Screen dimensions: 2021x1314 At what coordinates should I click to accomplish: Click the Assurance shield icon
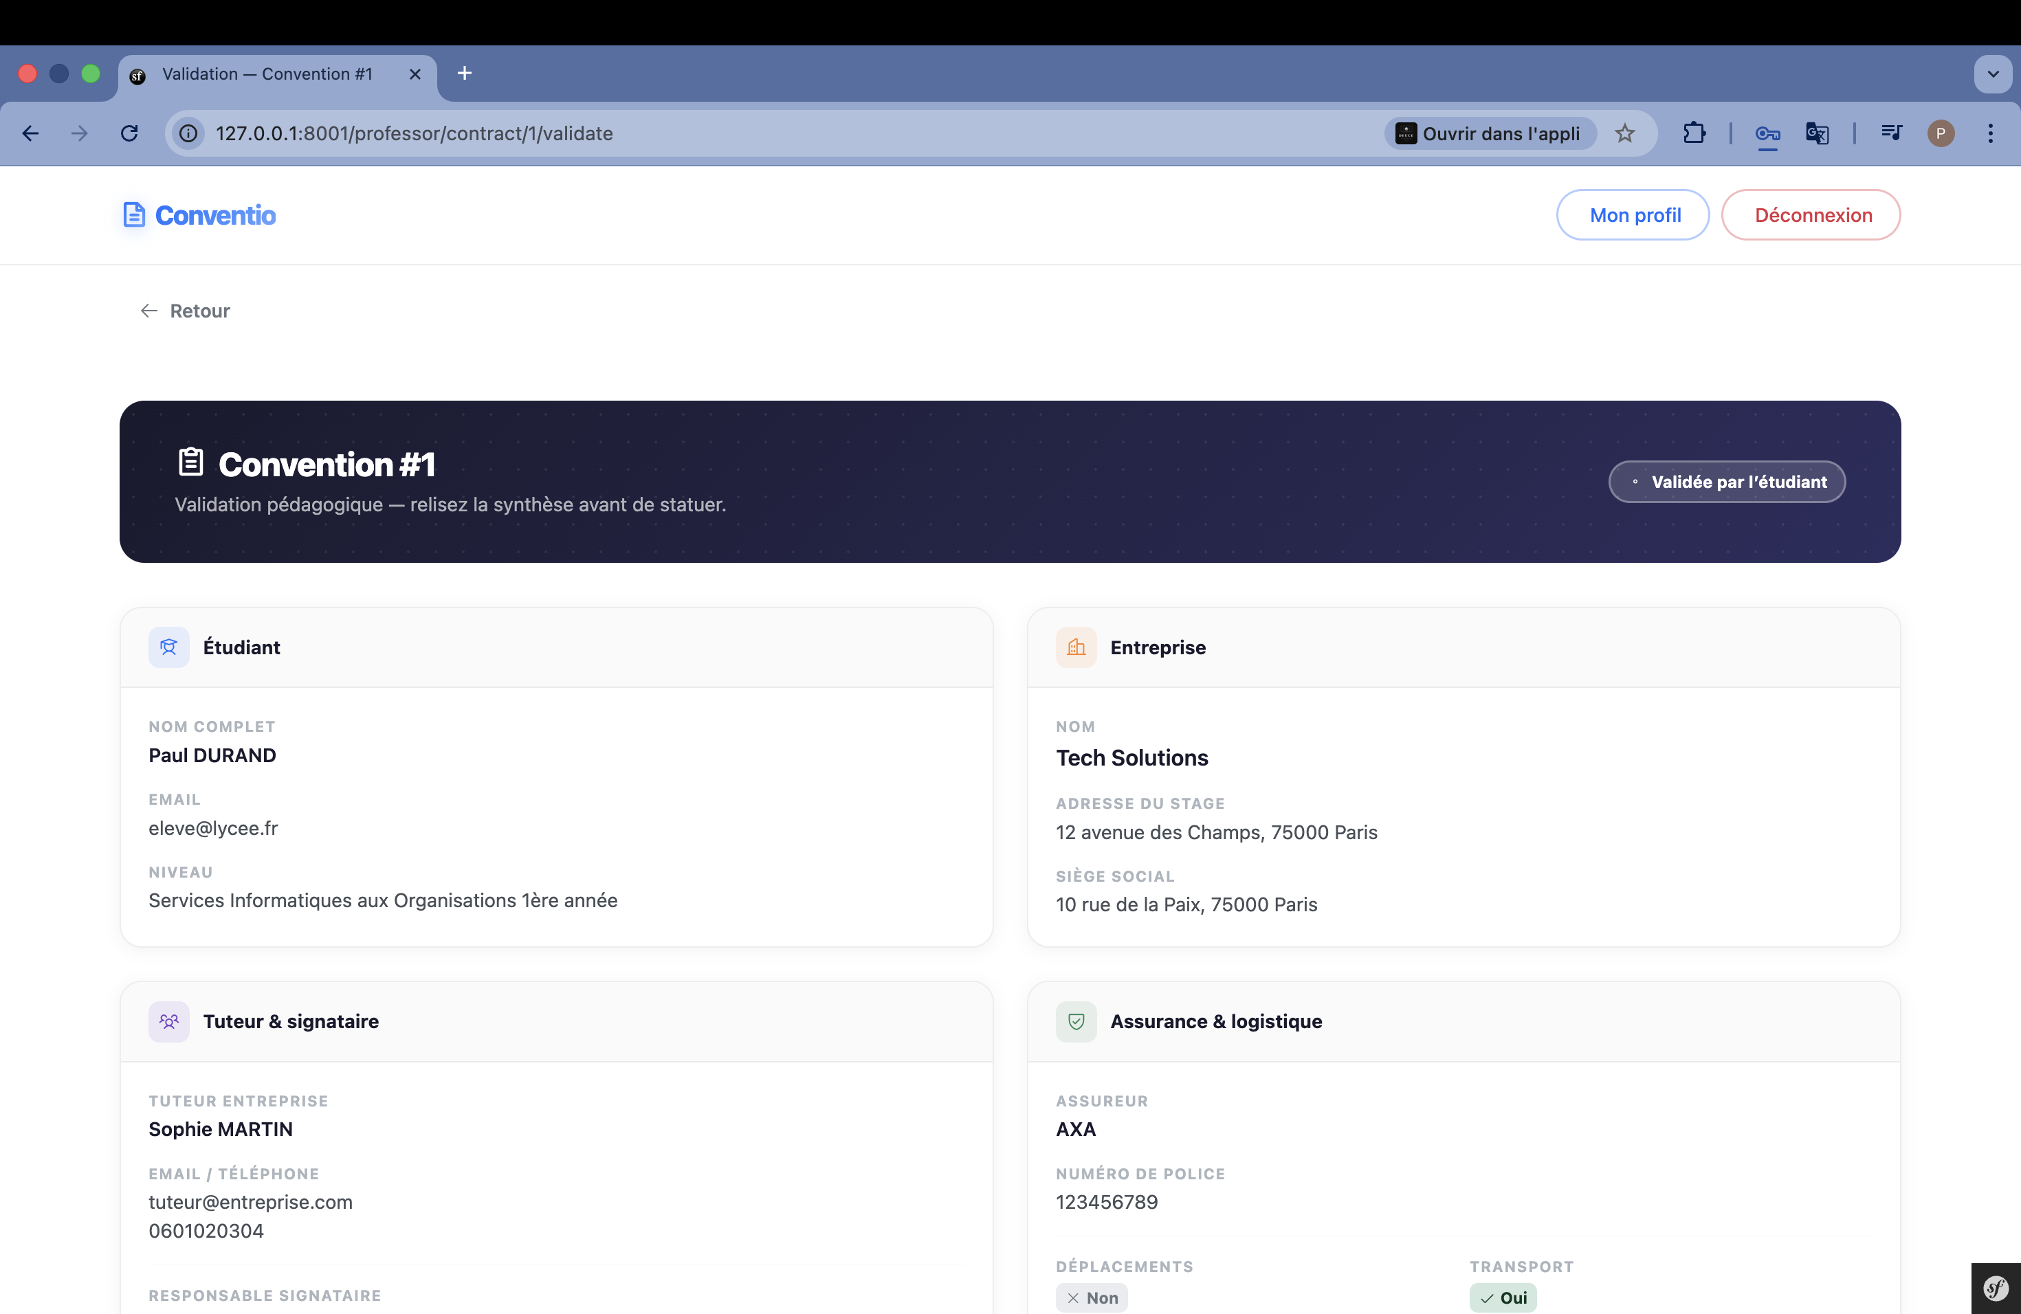click(x=1076, y=1021)
